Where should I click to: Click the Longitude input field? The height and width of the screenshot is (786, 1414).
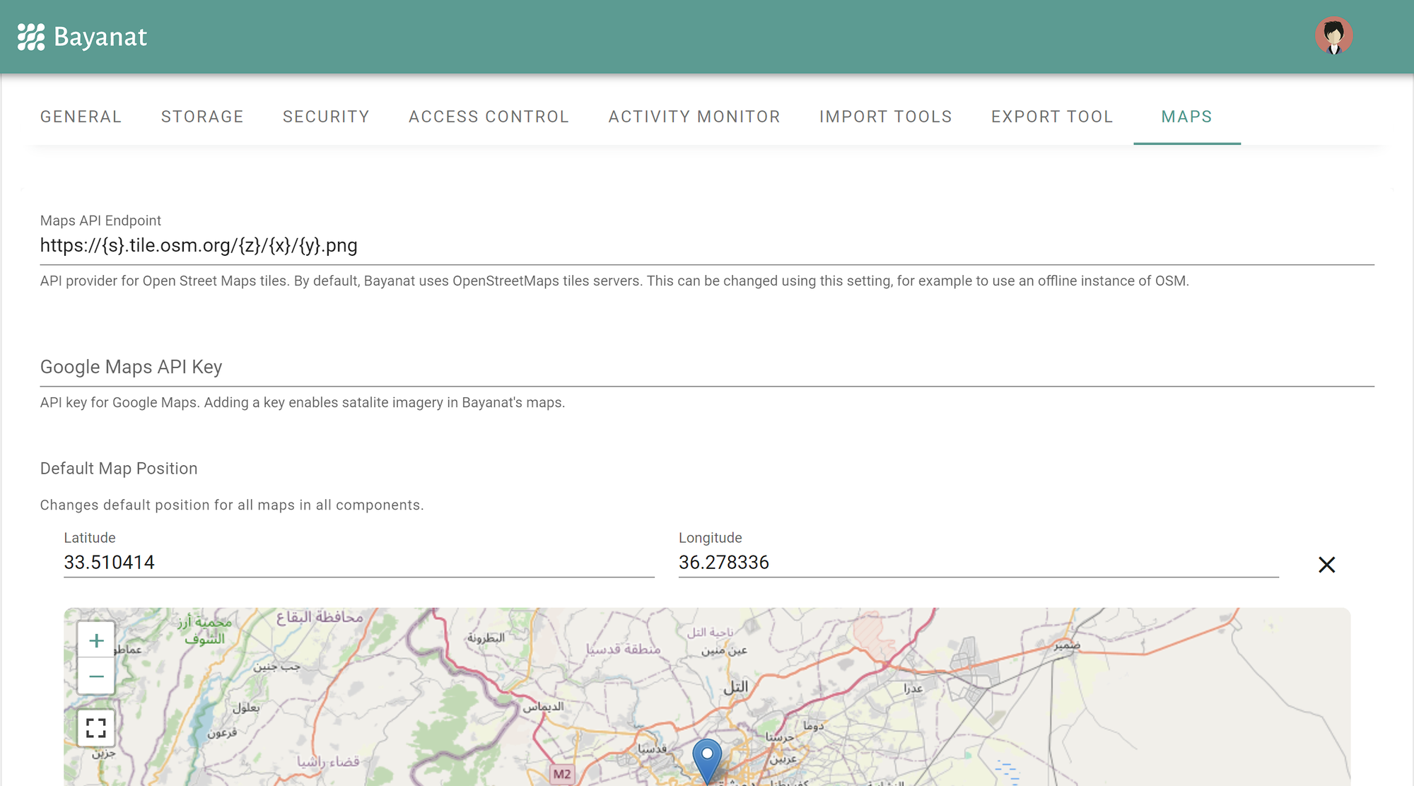coord(978,563)
